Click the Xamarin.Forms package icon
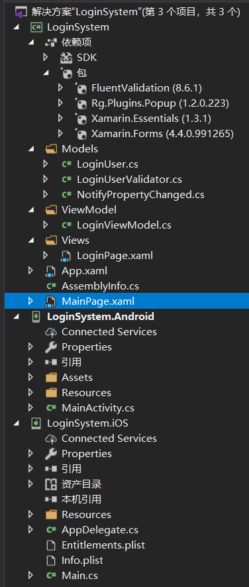Viewport: 249px width, 587px height. tap(81, 134)
